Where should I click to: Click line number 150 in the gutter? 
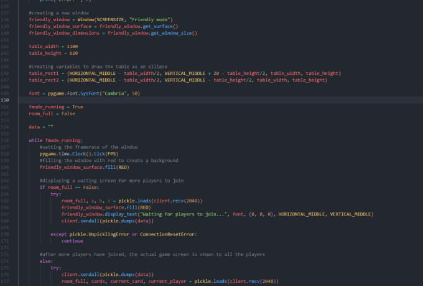click(4, 100)
